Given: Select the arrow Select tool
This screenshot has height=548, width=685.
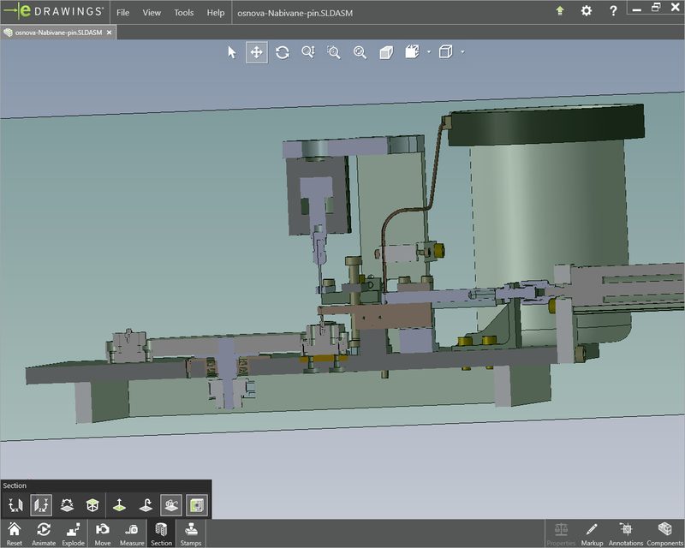Looking at the screenshot, I should pyautogui.click(x=231, y=52).
